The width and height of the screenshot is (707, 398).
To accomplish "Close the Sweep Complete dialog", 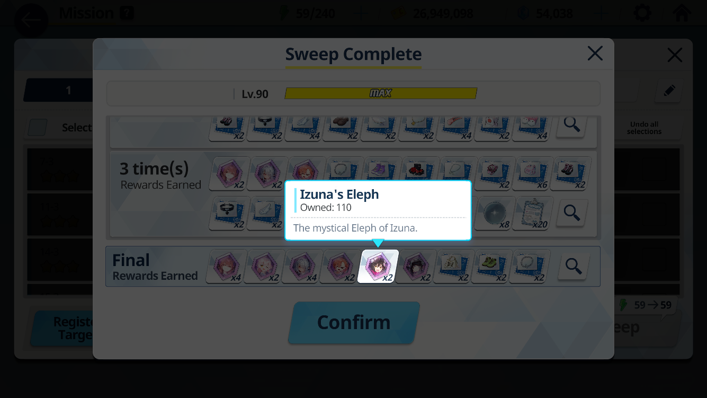I will [595, 54].
